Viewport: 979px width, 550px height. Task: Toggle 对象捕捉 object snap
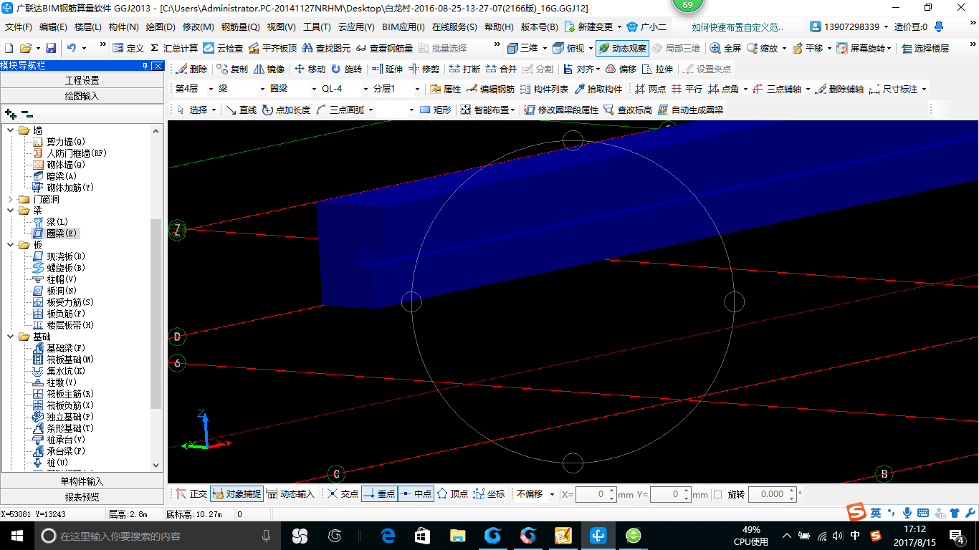[237, 494]
